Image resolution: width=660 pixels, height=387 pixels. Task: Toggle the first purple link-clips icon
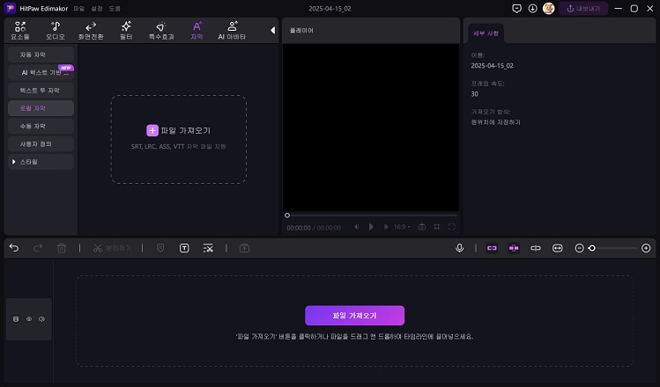point(492,248)
